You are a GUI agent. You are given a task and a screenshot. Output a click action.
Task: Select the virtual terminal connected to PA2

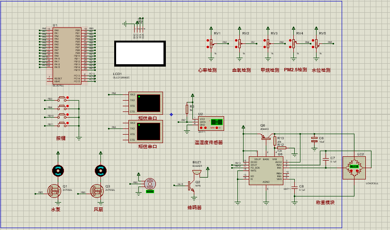(146, 103)
